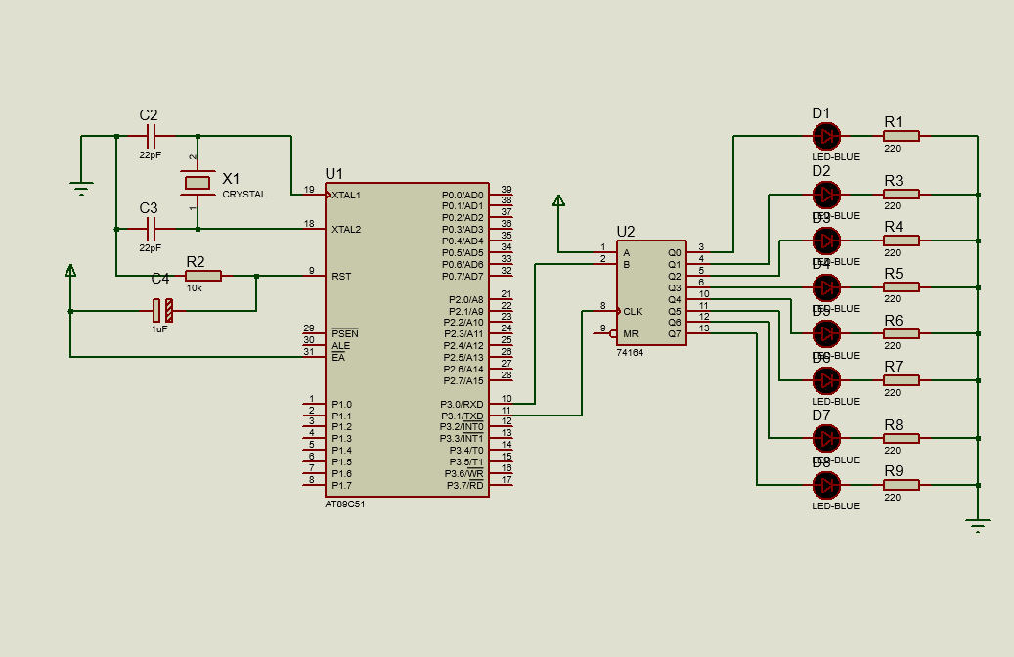This screenshot has height=657, width=1014.
Task: Select the R7 resistor body
Action: [x=902, y=380]
